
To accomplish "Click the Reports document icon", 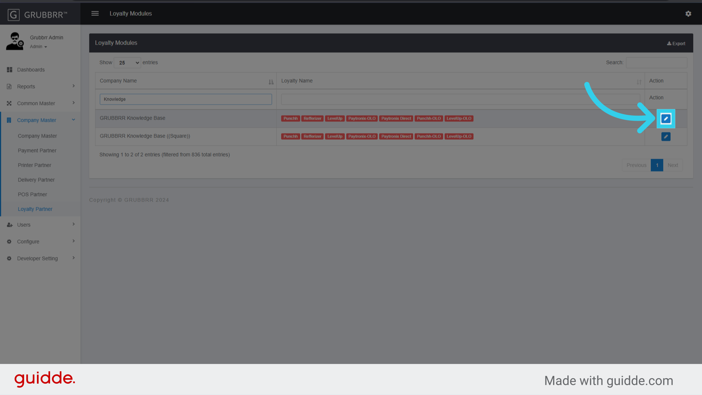I will (x=10, y=87).
